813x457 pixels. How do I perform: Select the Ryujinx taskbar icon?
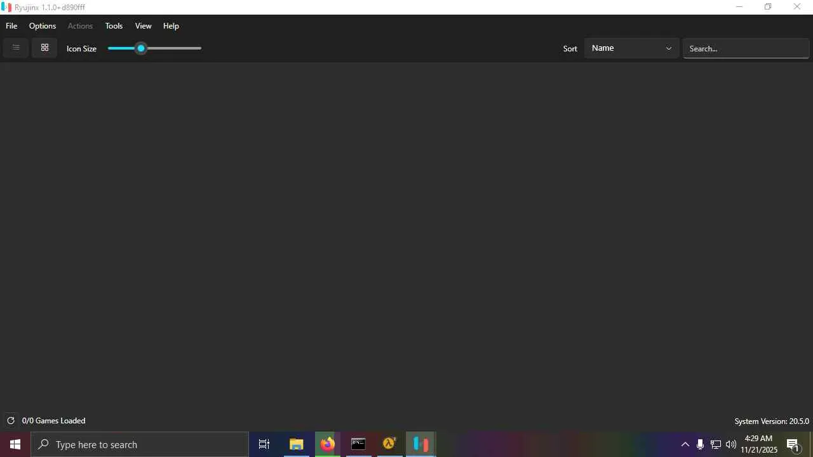pyautogui.click(x=420, y=444)
